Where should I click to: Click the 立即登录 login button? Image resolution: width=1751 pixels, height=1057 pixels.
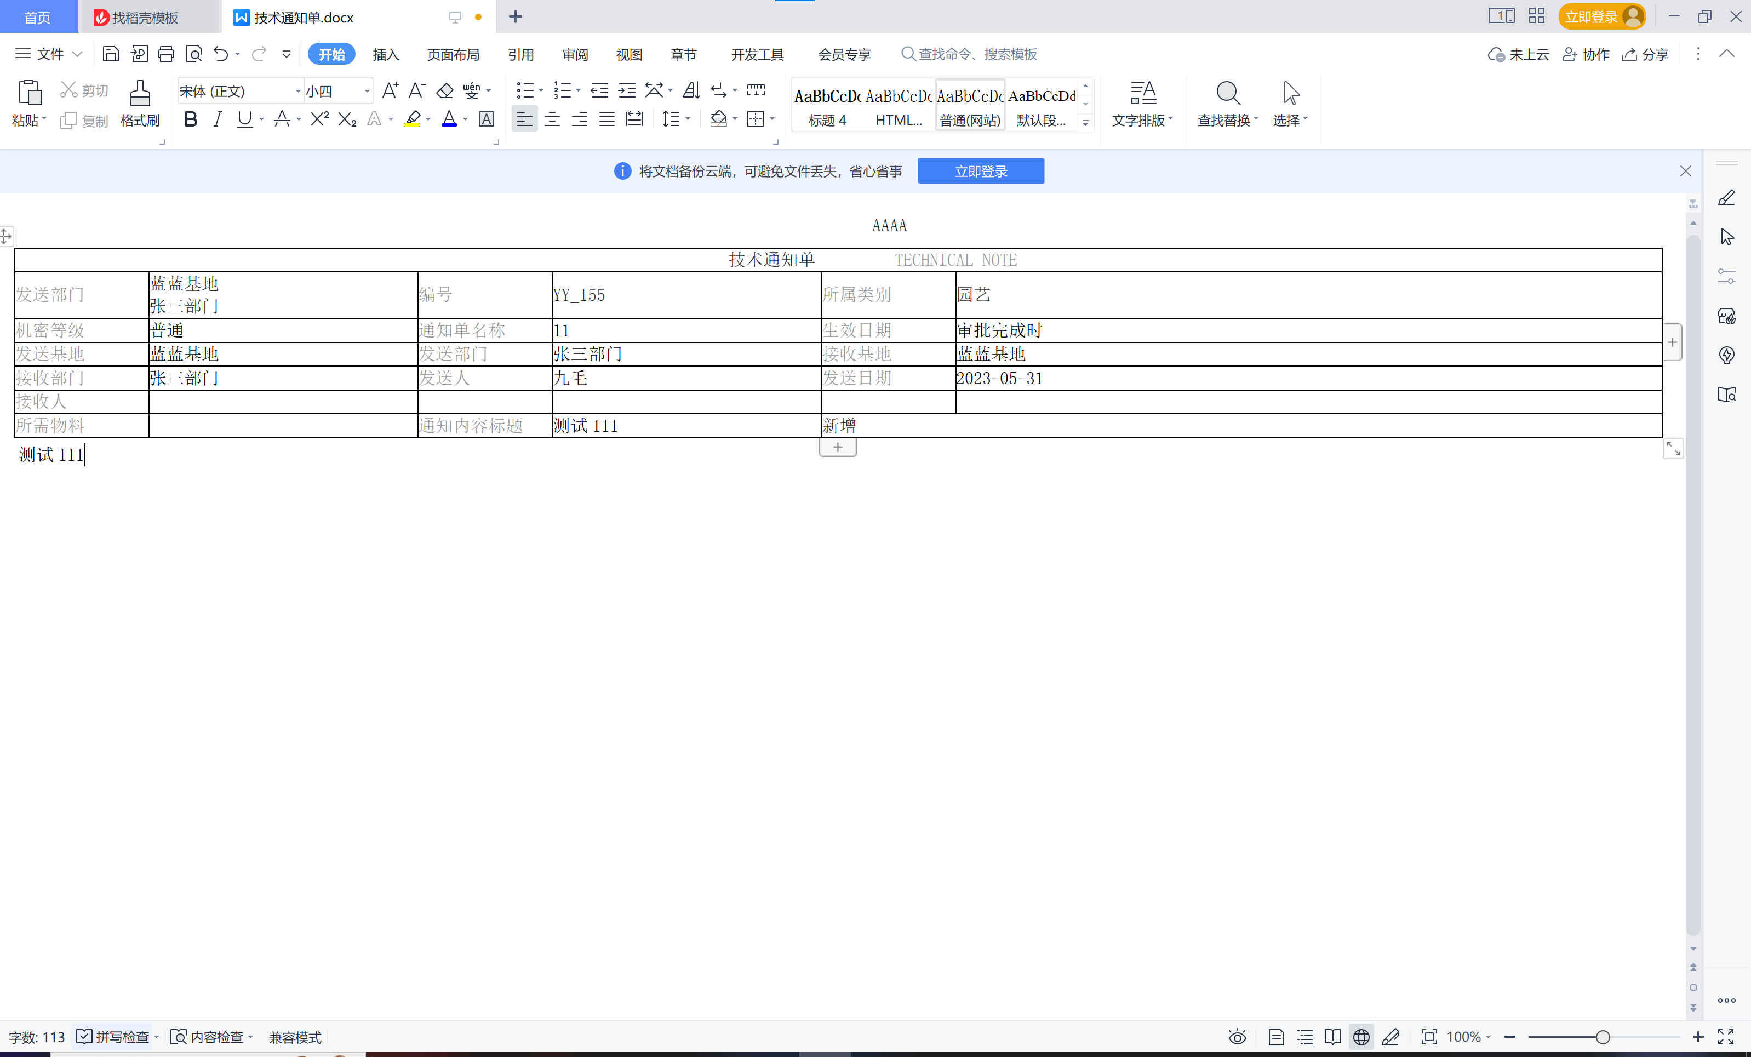tap(981, 170)
